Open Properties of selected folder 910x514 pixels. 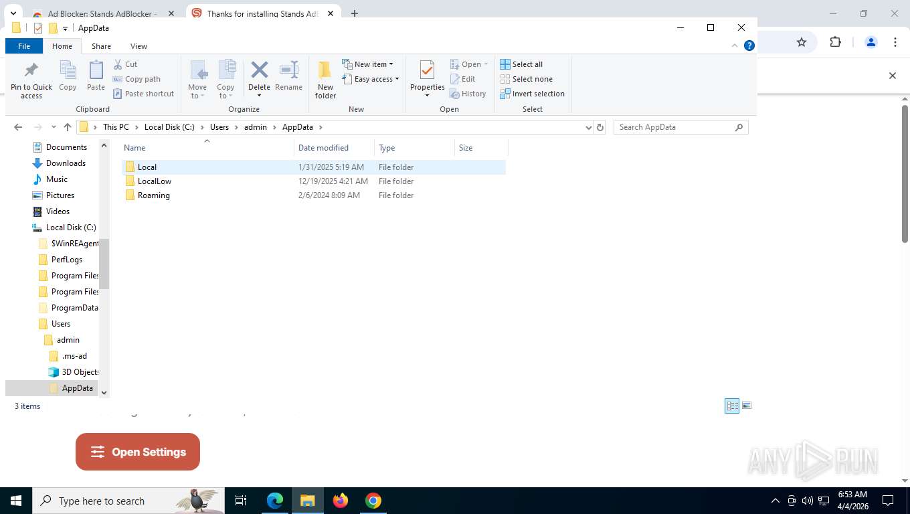click(427, 80)
